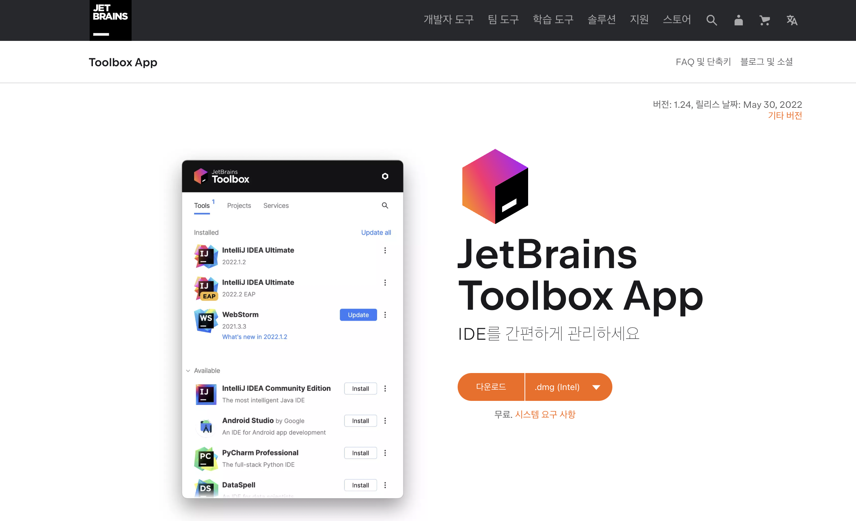This screenshot has height=521, width=856.
Task: Open the 스토어 navigation menu
Action: coord(677,20)
